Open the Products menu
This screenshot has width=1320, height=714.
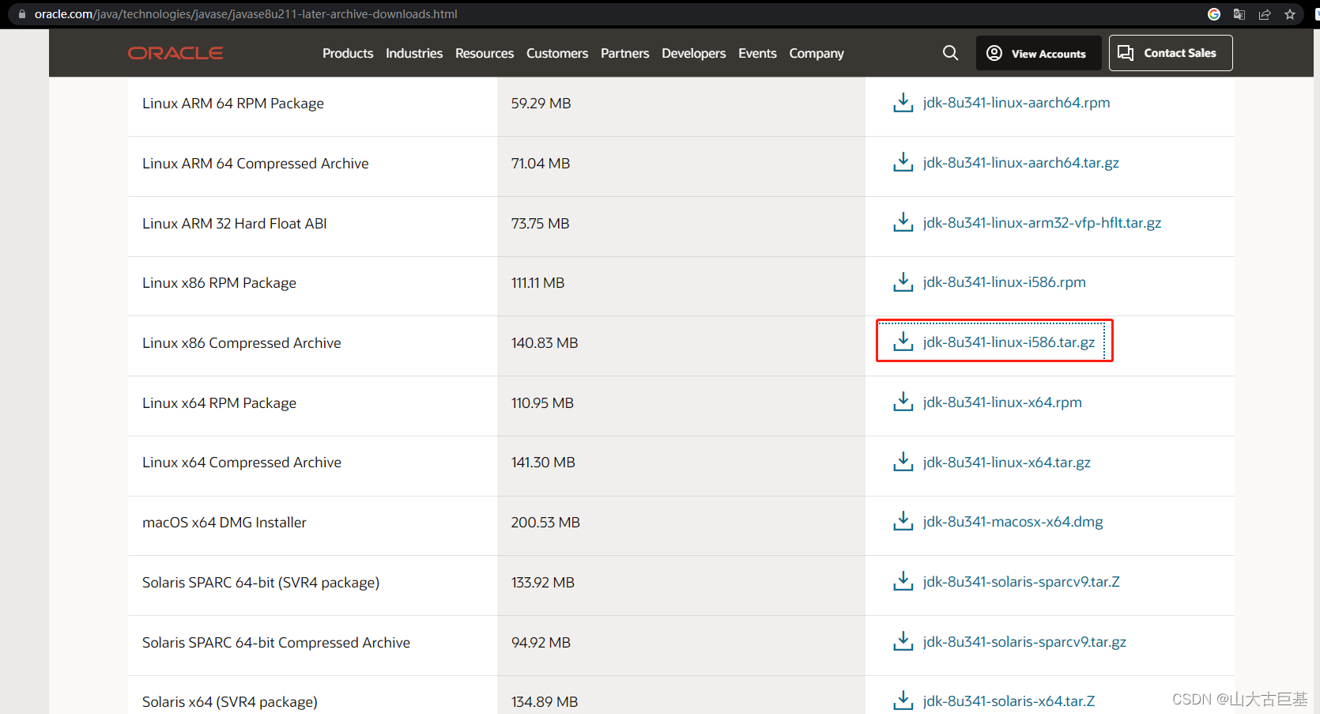348,53
